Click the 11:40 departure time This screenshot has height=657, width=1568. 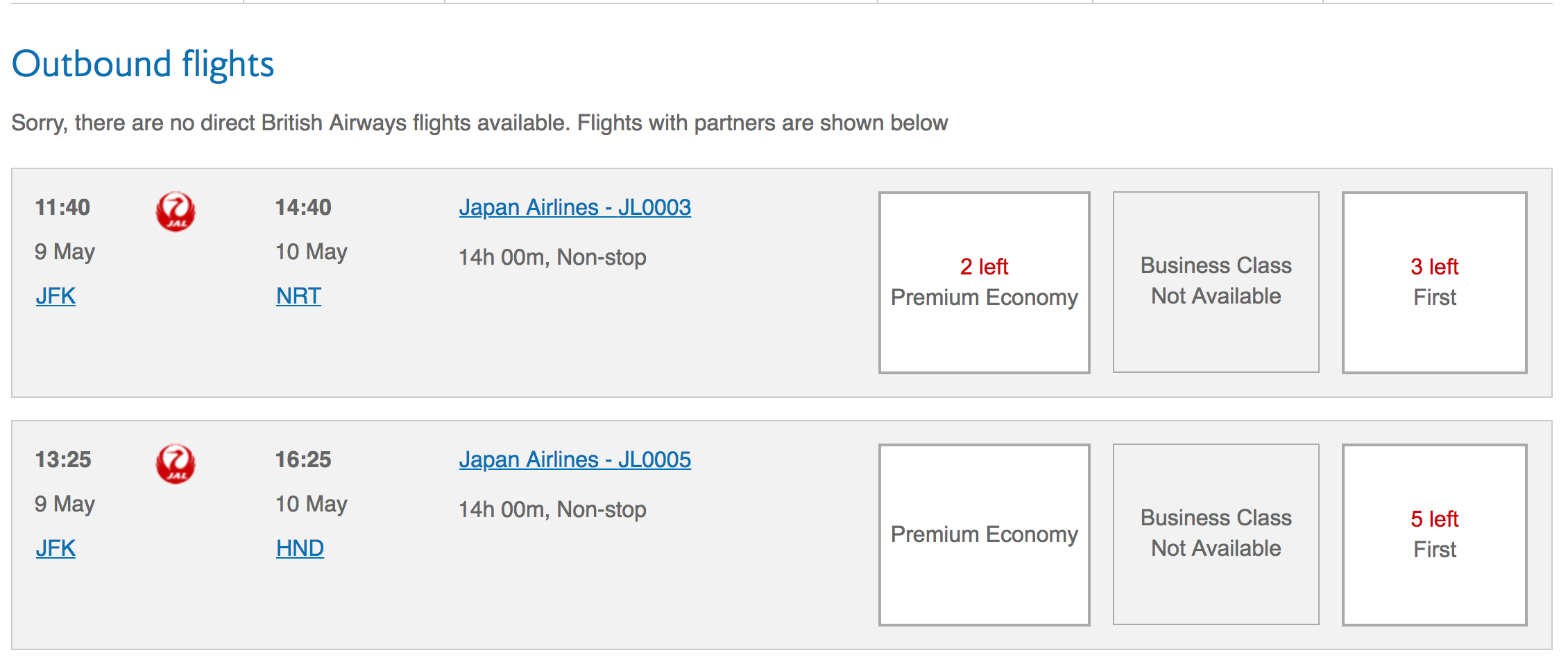click(x=62, y=207)
